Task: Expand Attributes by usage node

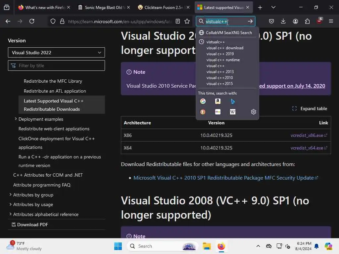Action: [10, 204]
